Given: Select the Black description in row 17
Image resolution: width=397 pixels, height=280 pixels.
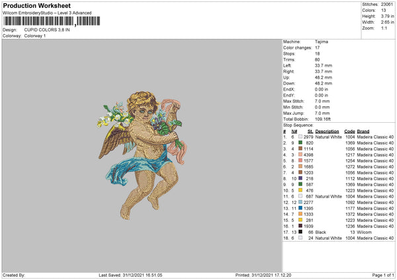Looking at the screenshot, I should [x=320, y=232].
